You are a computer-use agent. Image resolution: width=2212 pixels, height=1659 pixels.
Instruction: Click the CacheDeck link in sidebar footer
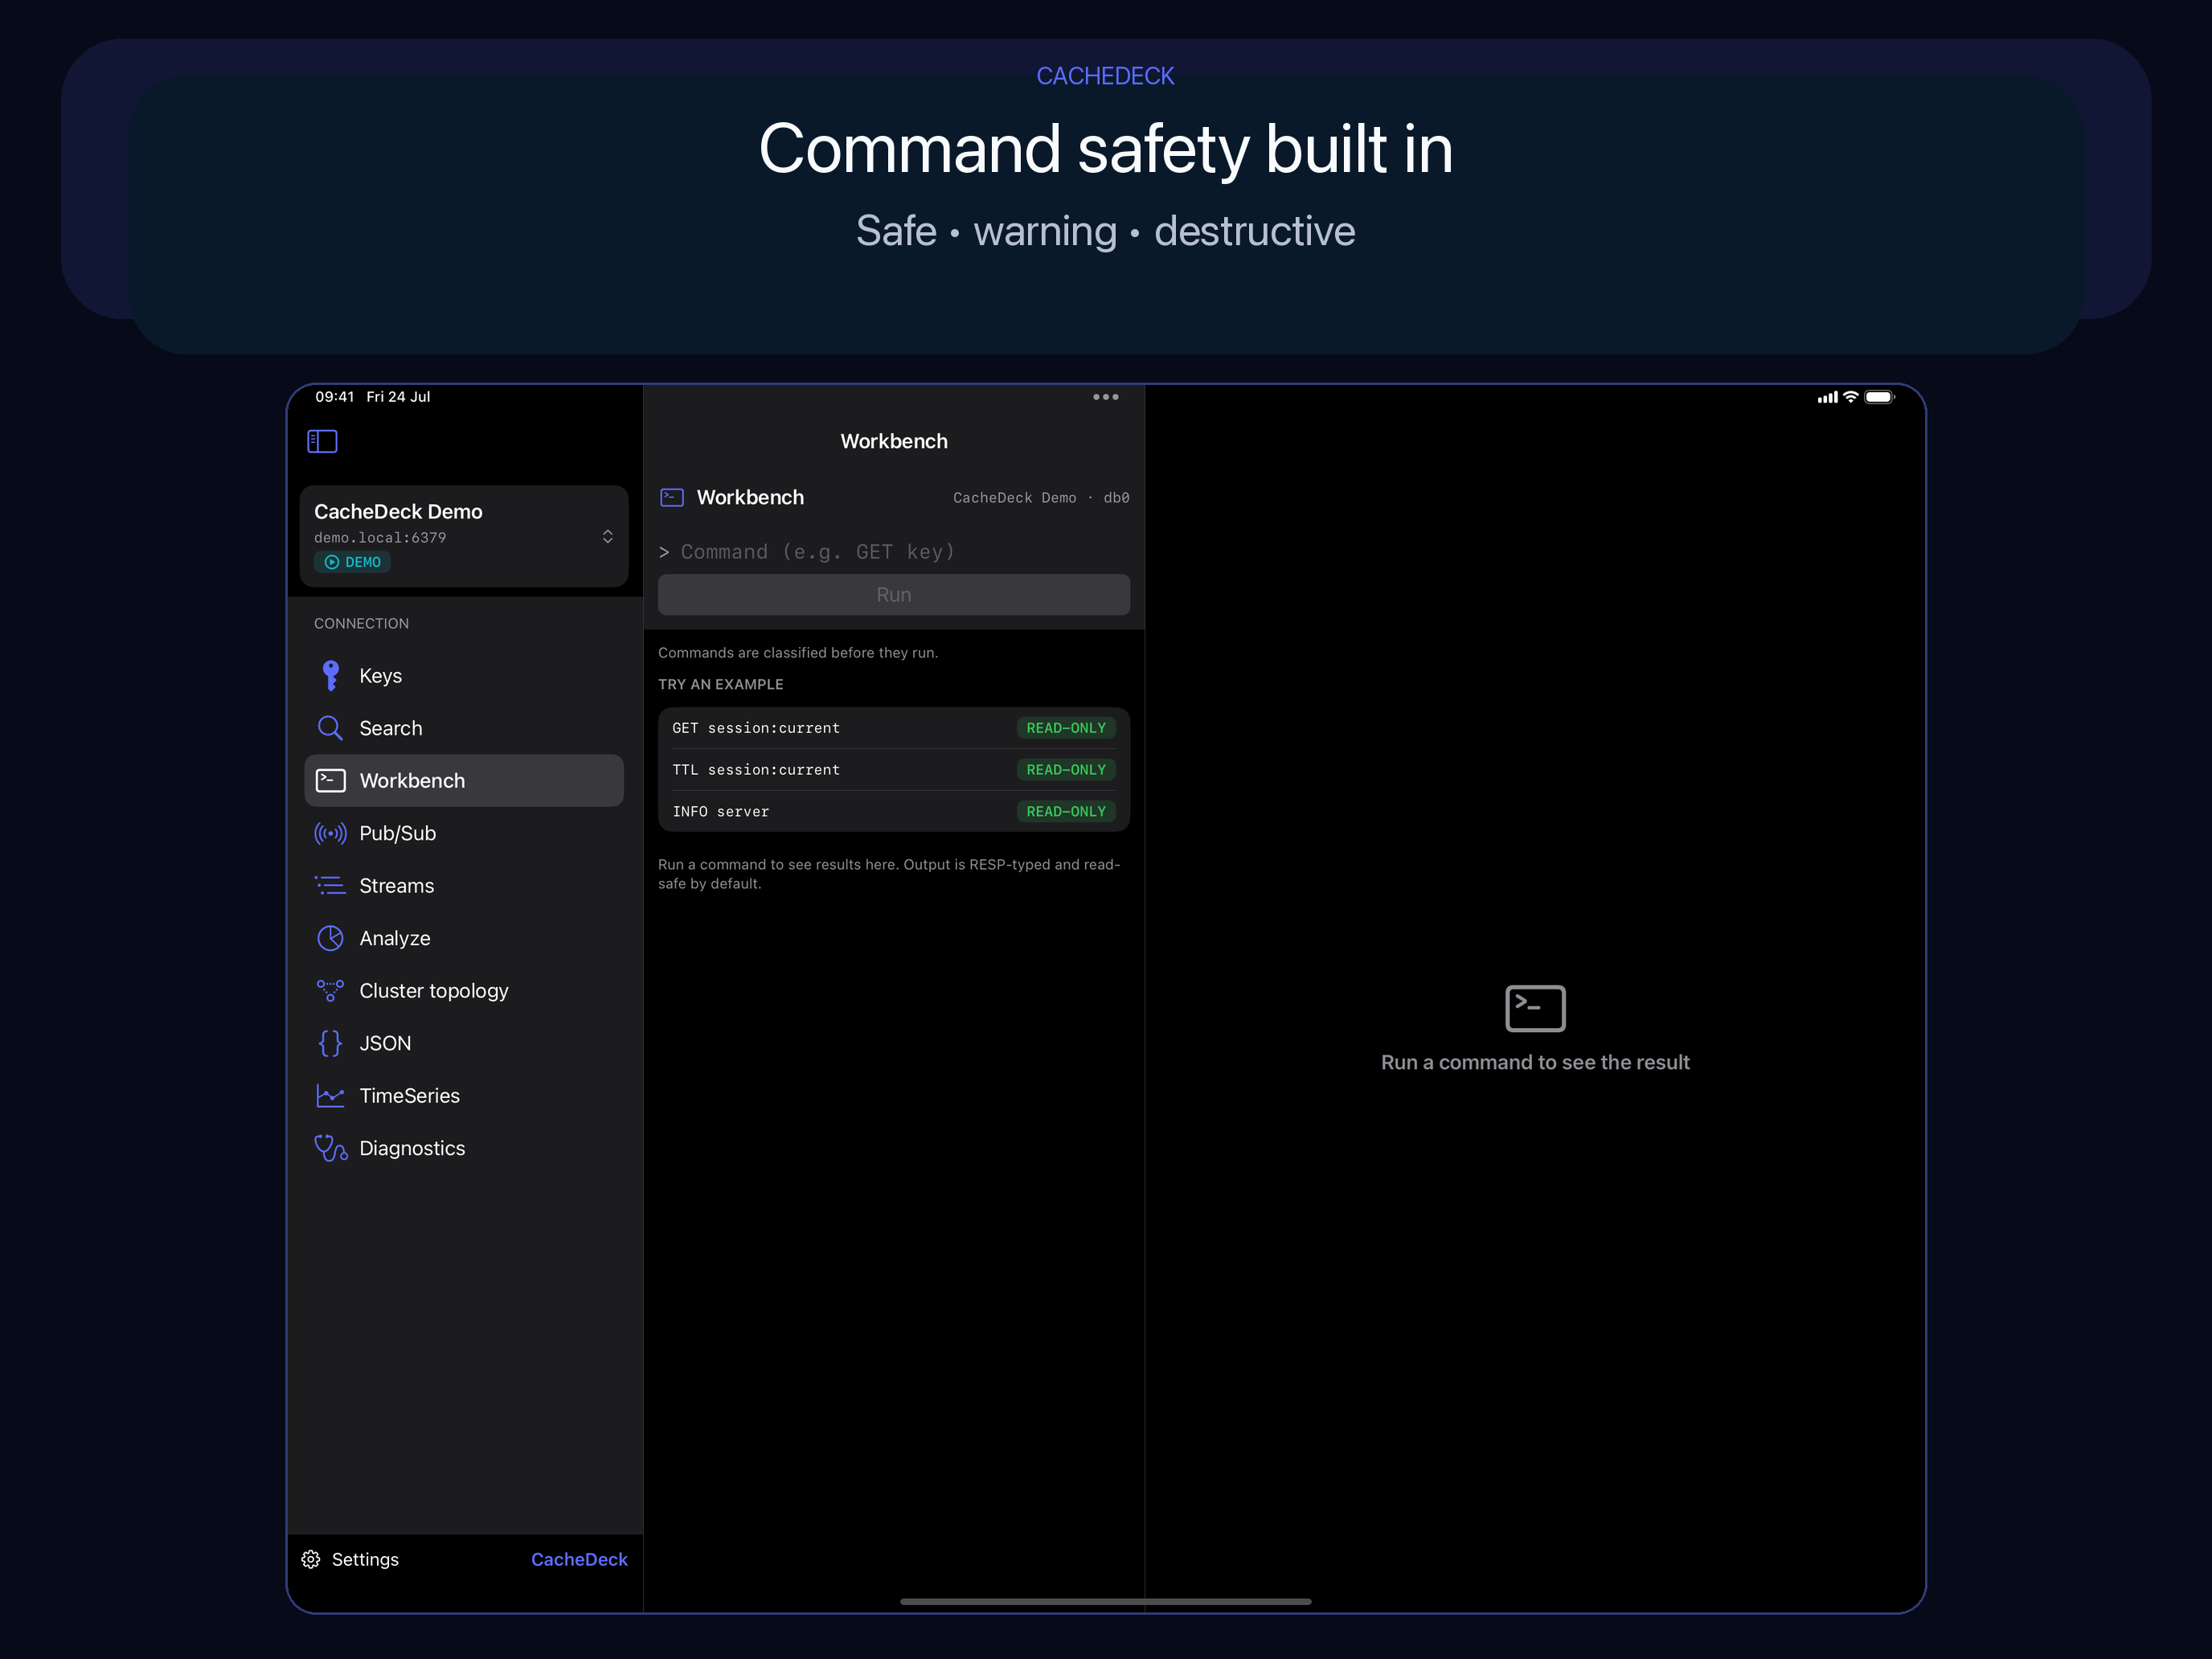pos(579,1559)
